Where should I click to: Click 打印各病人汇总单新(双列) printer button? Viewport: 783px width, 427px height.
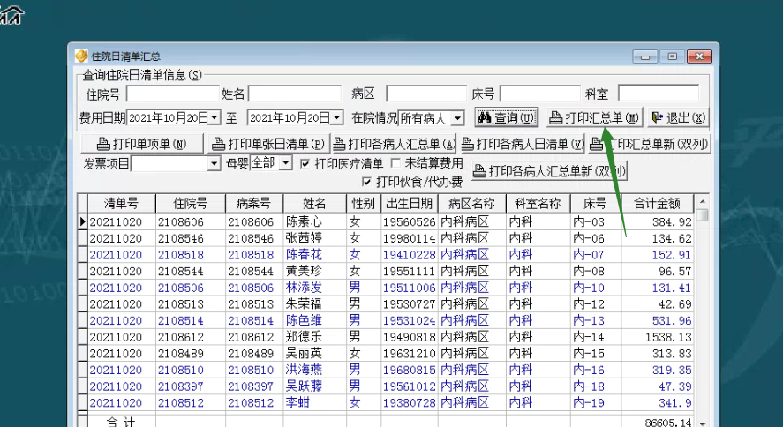549,171
